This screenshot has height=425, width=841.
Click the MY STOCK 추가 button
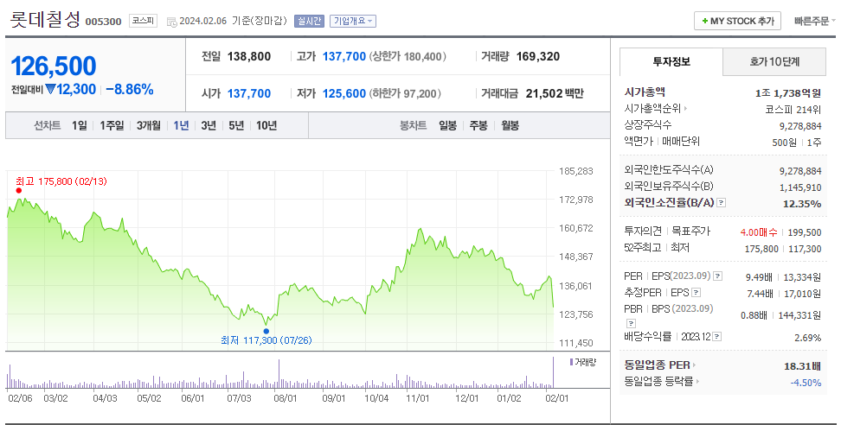coord(737,22)
